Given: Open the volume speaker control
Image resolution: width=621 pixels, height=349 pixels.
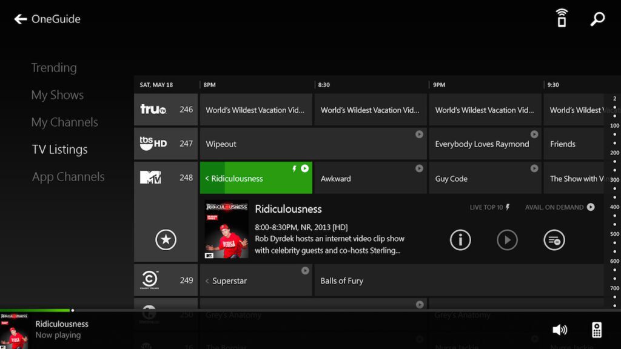Looking at the screenshot, I should tap(560, 330).
